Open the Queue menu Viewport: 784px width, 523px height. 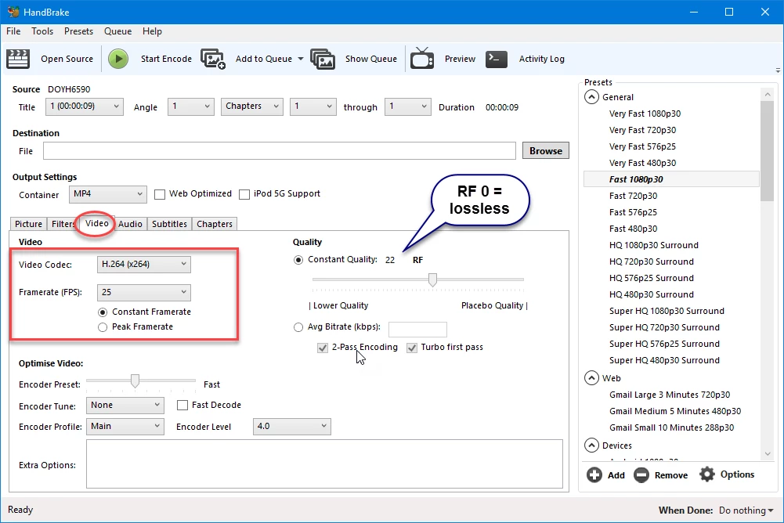[118, 31]
